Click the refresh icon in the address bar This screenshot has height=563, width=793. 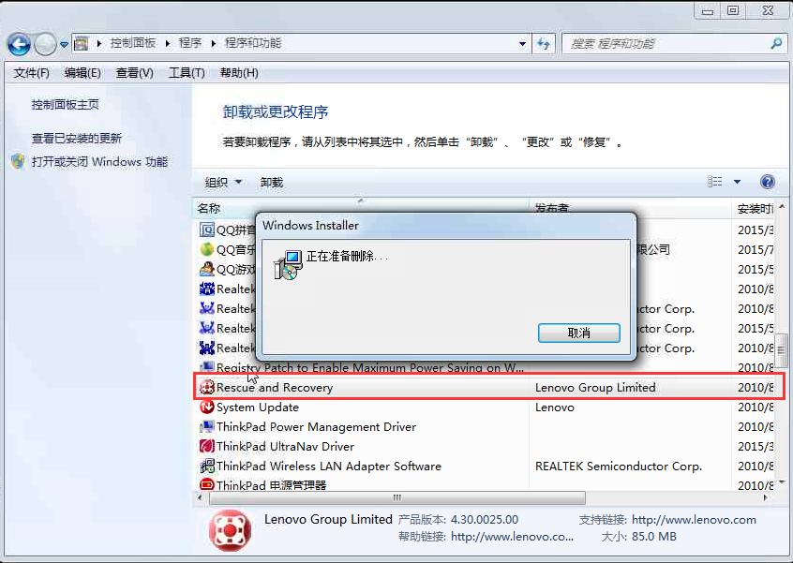[544, 43]
